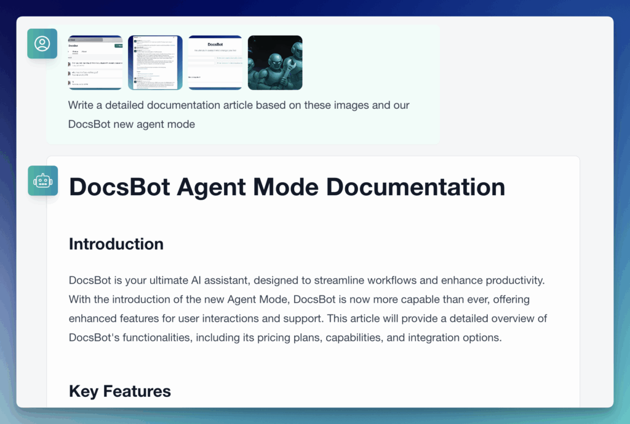Click the user profile avatar icon
Screen dimensions: 630x424
[42, 44]
